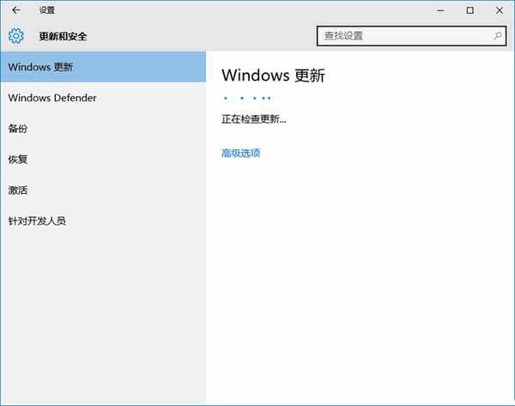The width and height of the screenshot is (515, 406).
Task: Click the settings gear icon
Action: (x=15, y=36)
